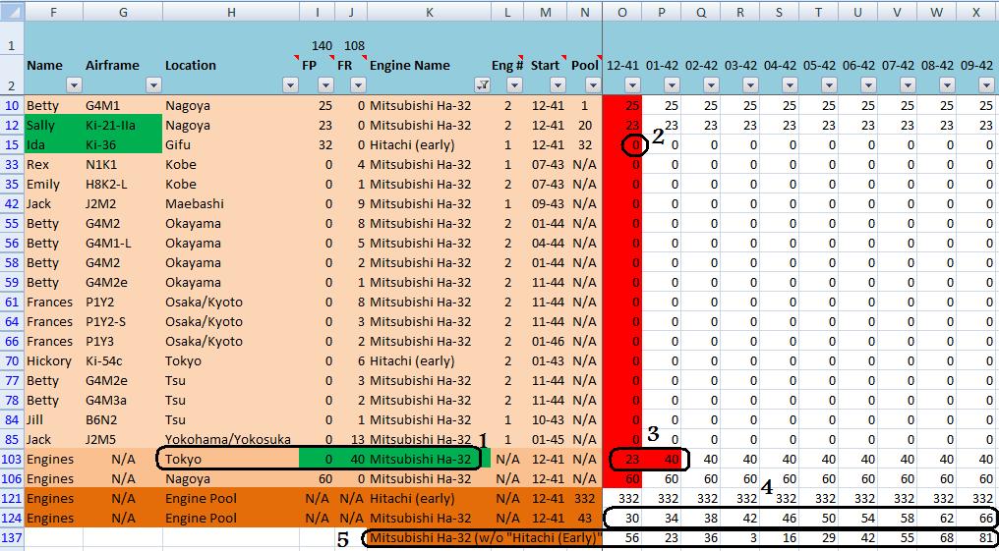Click the Hitachi (early) cell in row 121
999x551 pixels.
click(430, 498)
